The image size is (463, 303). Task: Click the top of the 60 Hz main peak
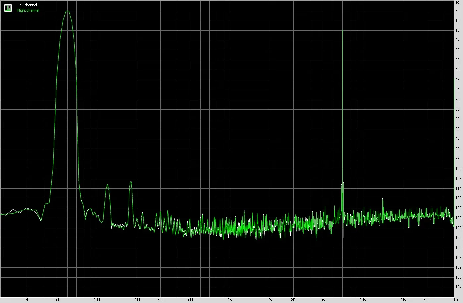tap(67, 11)
